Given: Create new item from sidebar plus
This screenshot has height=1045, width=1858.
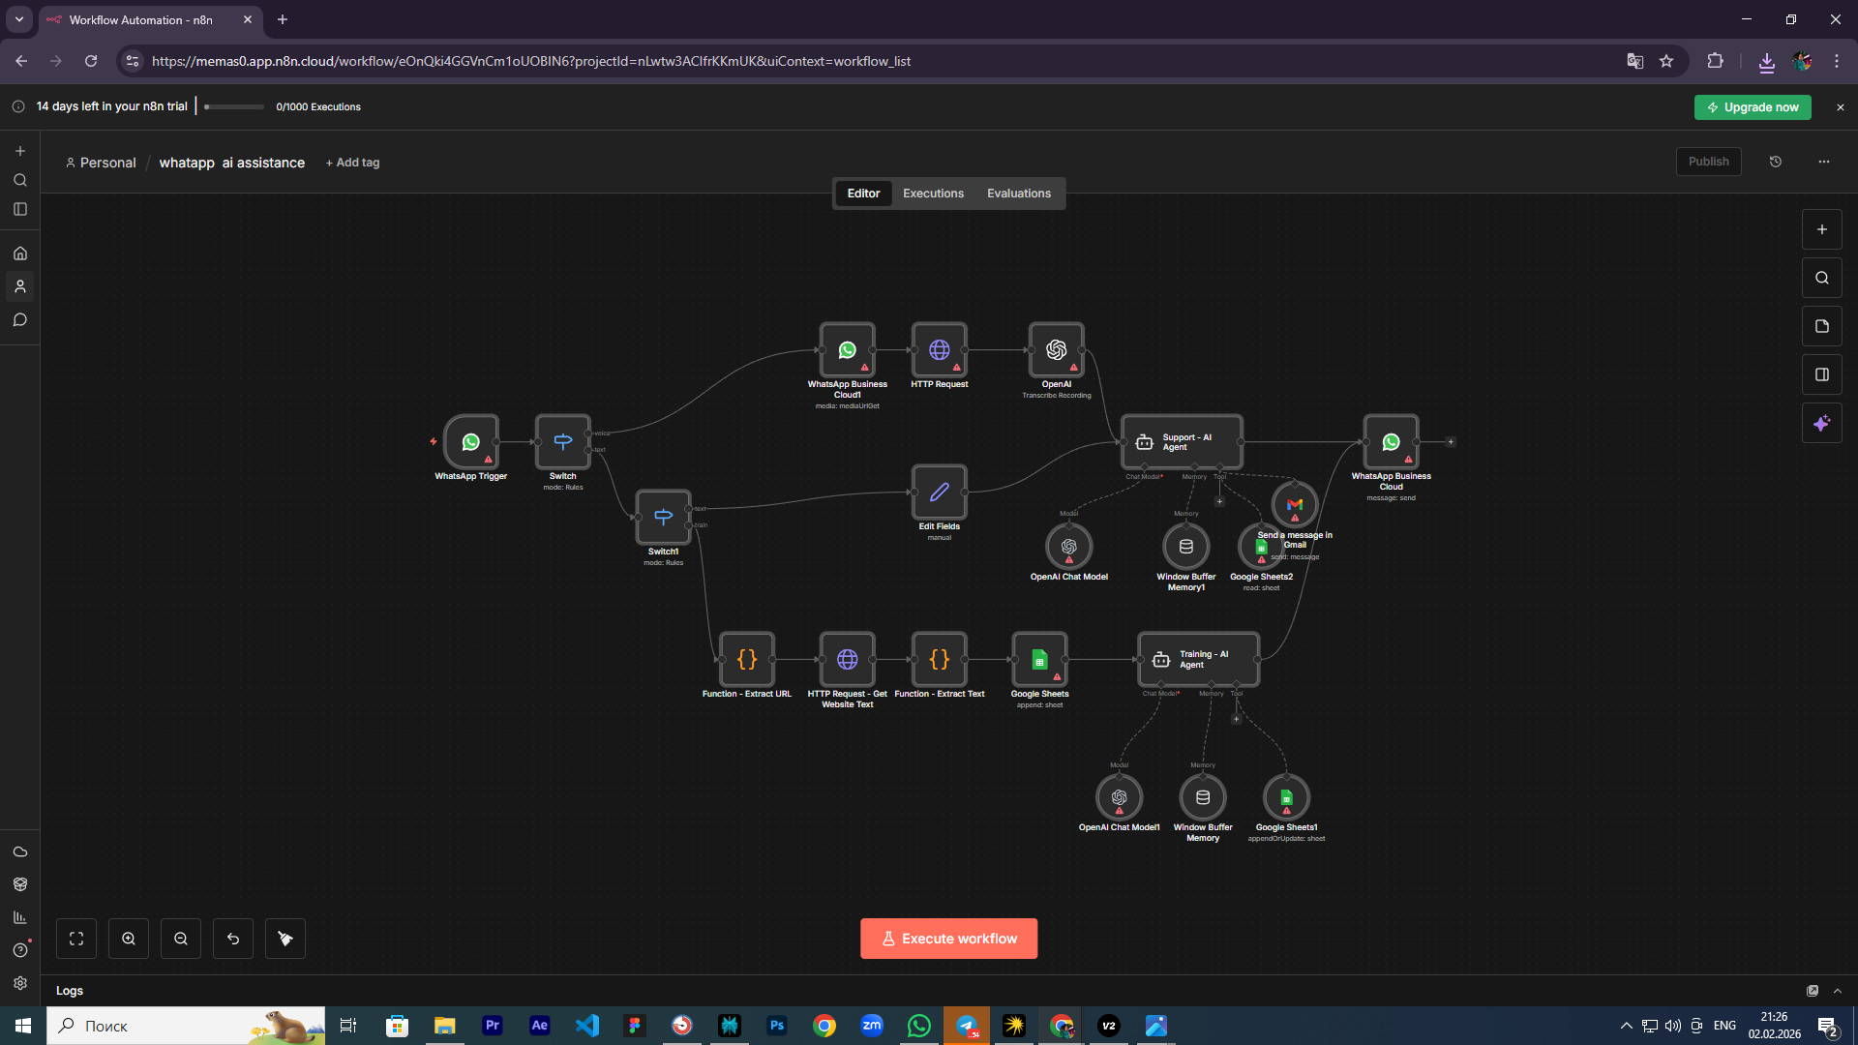Looking at the screenshot, I should coord(20,151).
